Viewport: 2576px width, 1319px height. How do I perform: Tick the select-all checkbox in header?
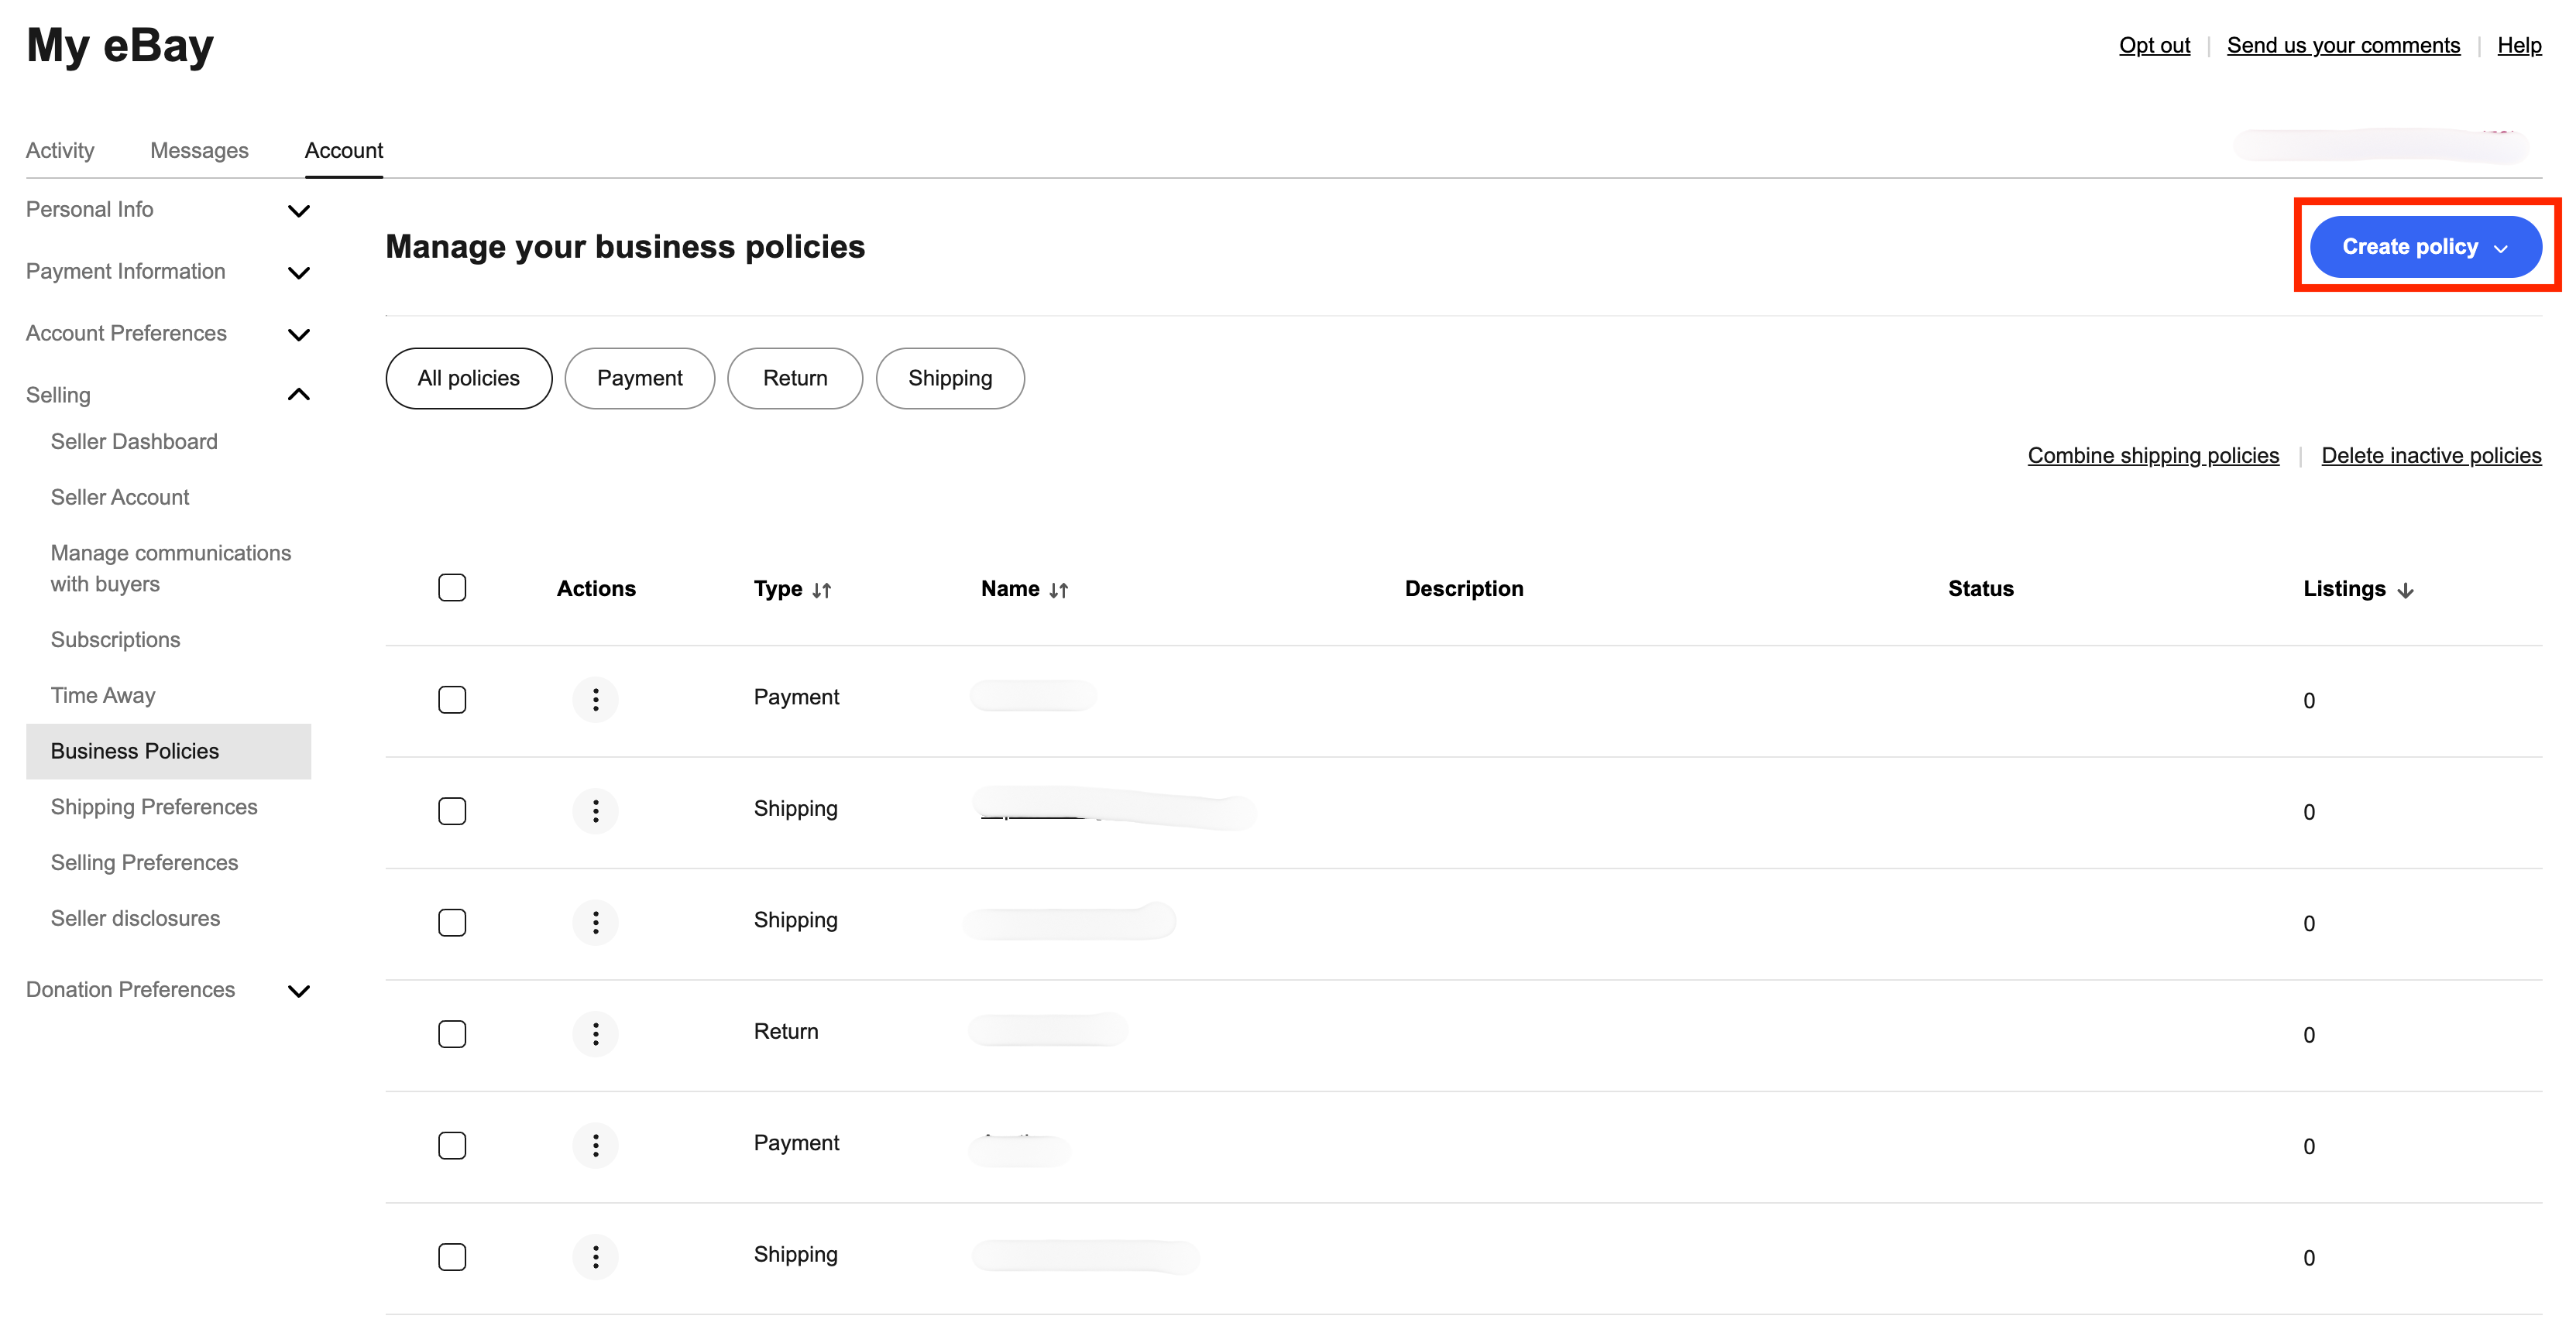click(x=452, y=588)
